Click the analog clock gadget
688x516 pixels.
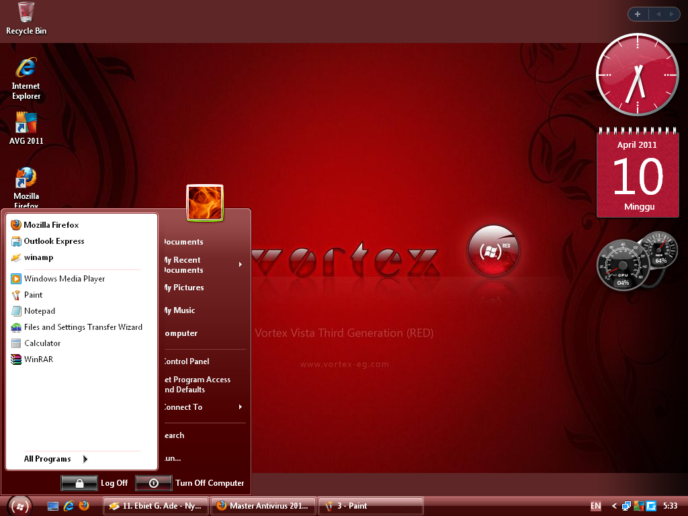pyautogui.click(x=637, y=75)
